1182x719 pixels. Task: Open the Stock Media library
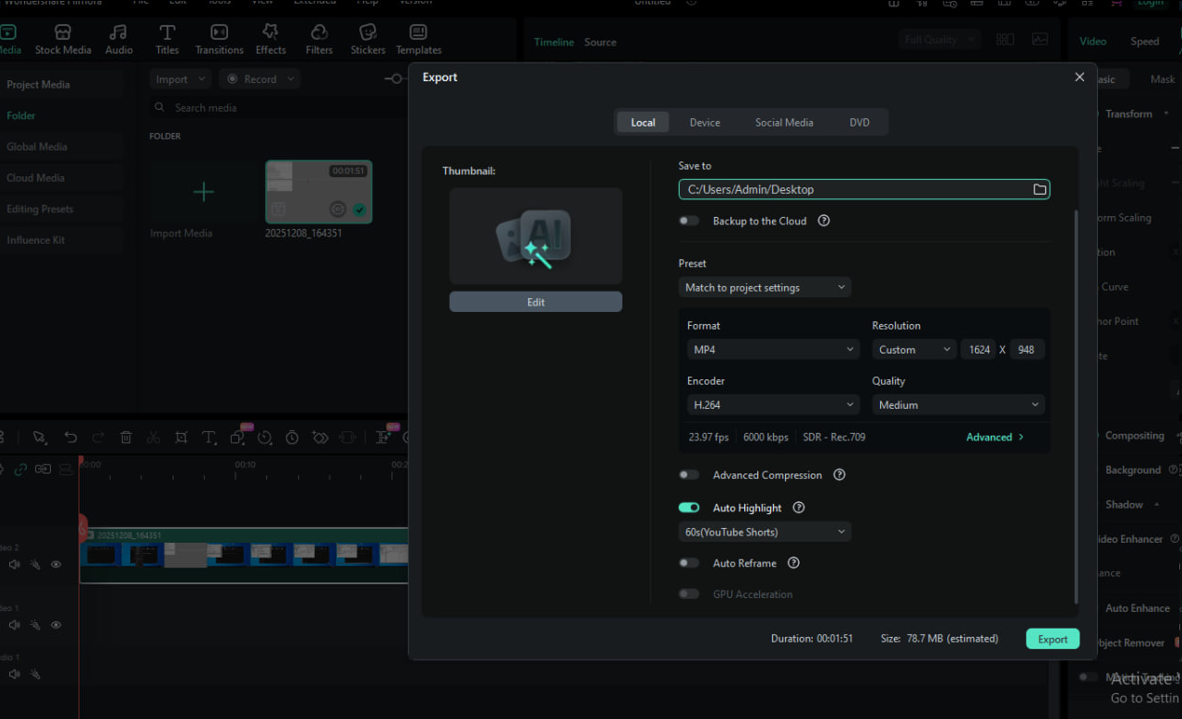tap(63, 40)
